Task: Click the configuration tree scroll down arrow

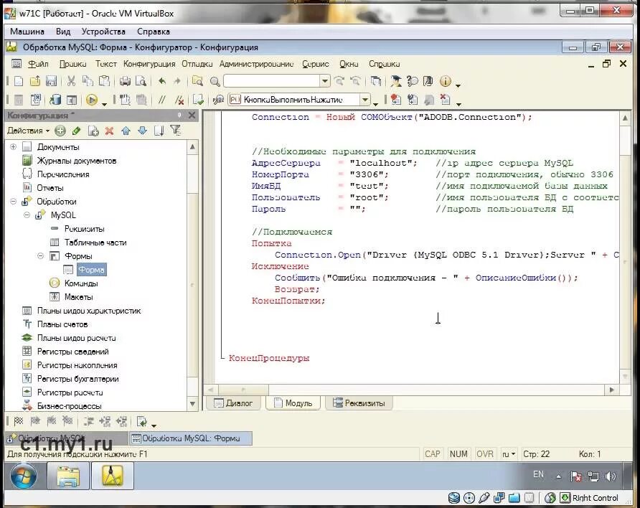Action: click(193, 404)
